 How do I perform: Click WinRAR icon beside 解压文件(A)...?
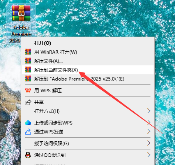coord(28,61)
